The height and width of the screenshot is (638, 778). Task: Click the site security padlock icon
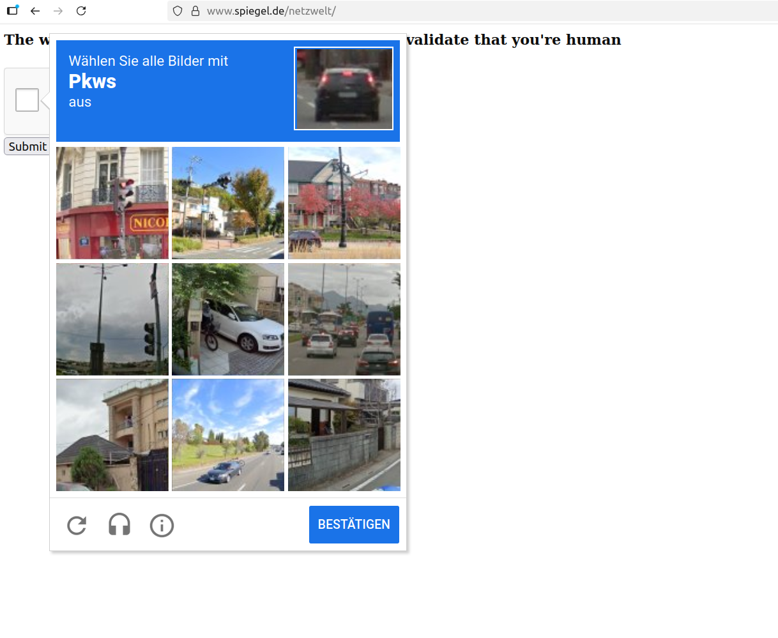point(195,11)
